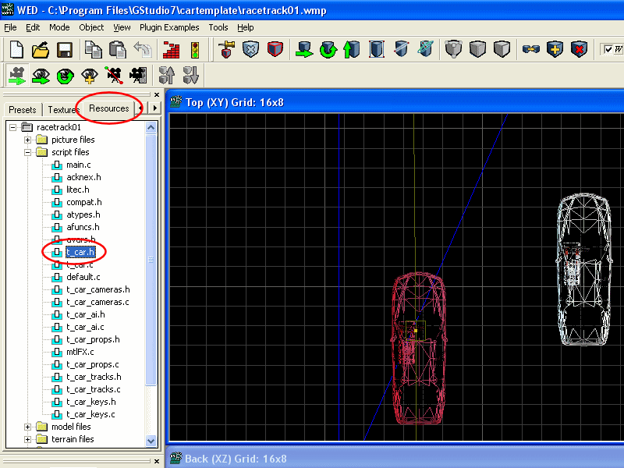Image resolution: width=624 pixels, height=468 pixels.
Task: Click the red cube icon
Action: pyautogui.click(x=275, y=50)
